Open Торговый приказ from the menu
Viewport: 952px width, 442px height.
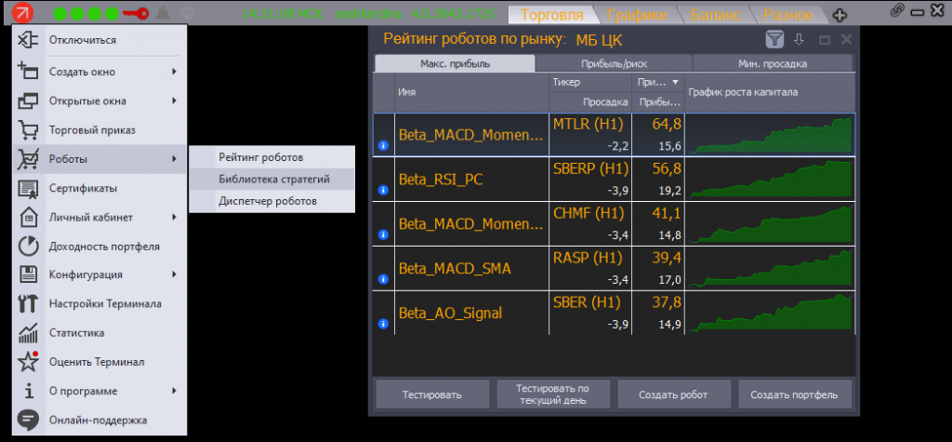click(x=90, y=129)
